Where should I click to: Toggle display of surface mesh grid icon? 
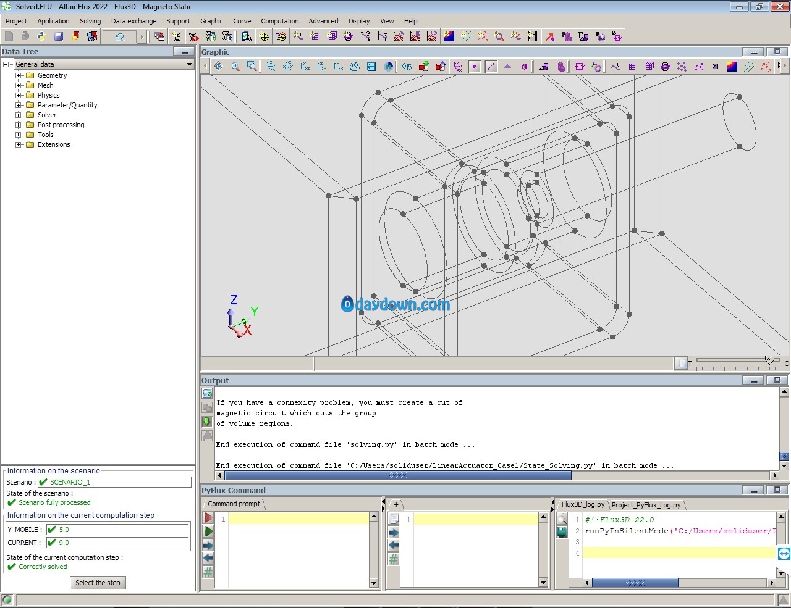[x=632, y=66]
